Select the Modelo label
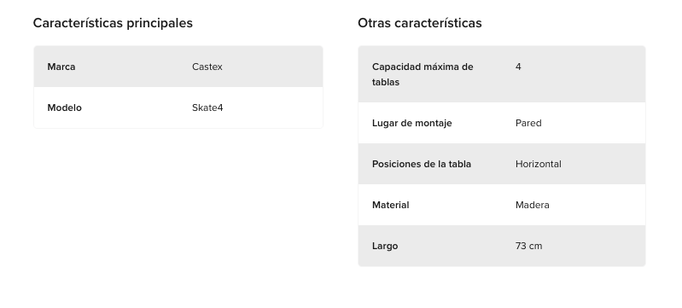The width and height of the screenshot is (682, 308). point(64,108)
